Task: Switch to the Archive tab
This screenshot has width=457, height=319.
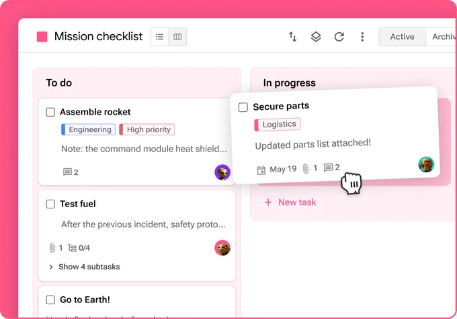Action: [x=442, y=37]
